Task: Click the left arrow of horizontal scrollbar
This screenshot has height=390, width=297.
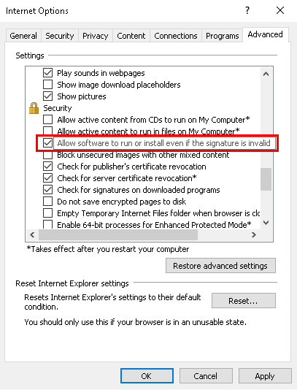Action: tap(32, 234)
